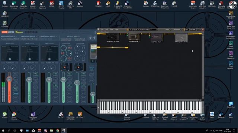Image resolution: width=238 pixels, height=133 pixels.
Task: Open Speedtest desktop icon
Action: pyautogui.click(x=80, y=4)
